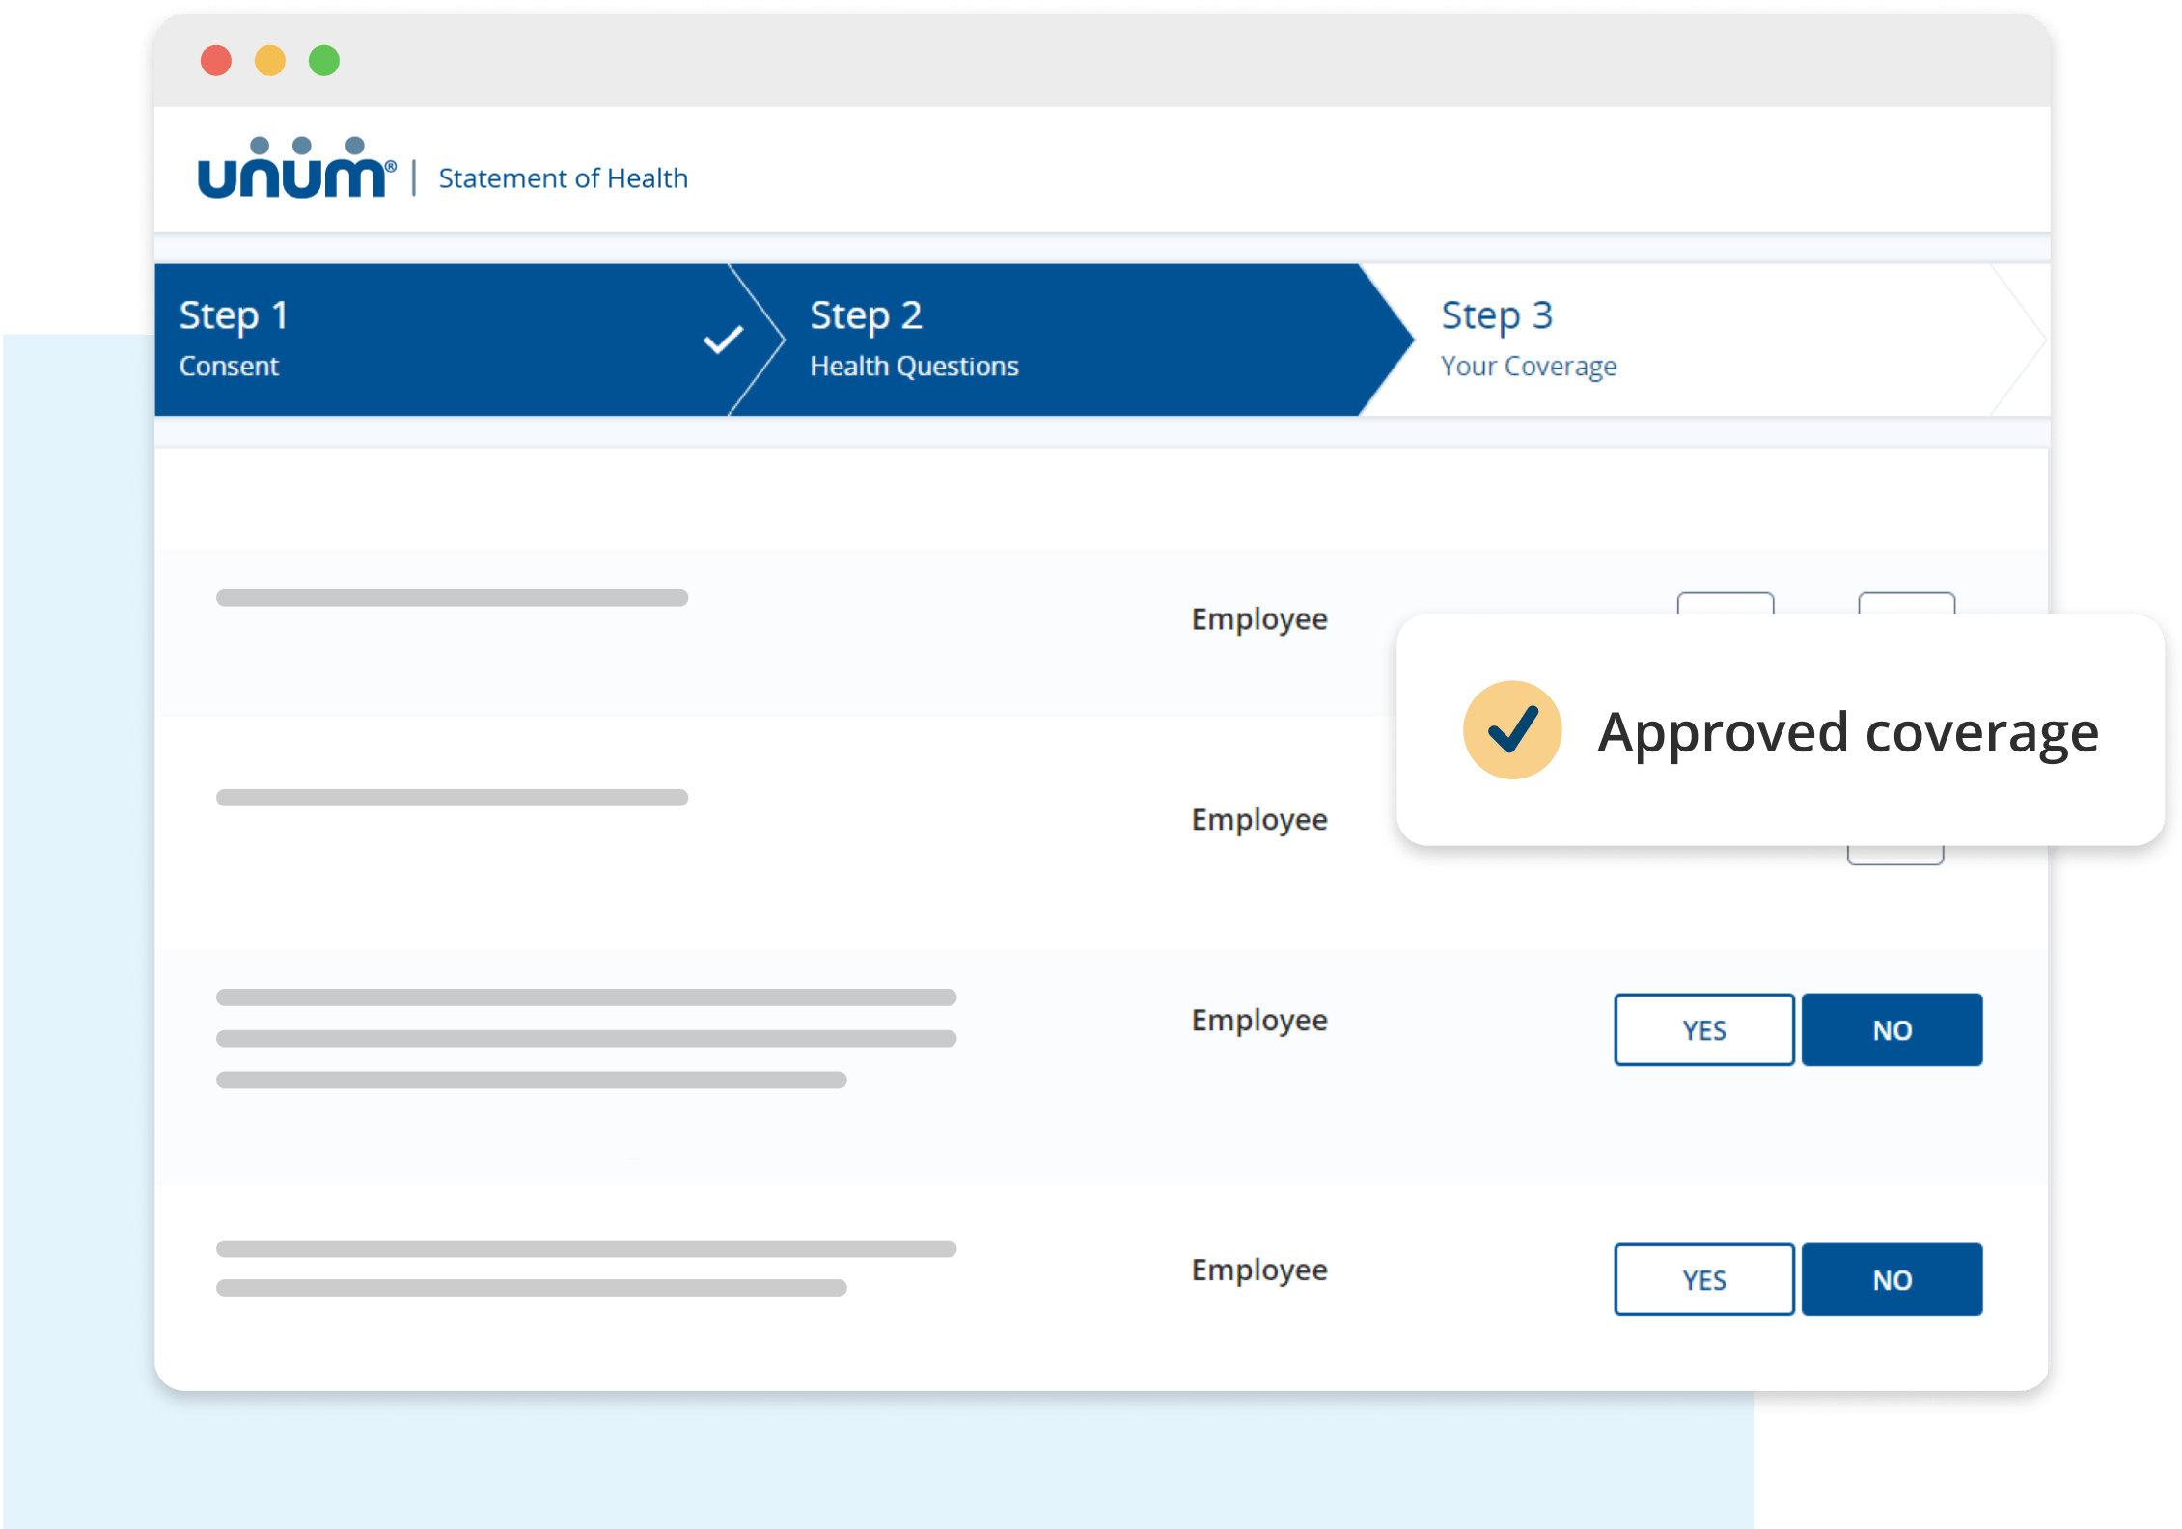Open the Statement of Health title link
Screen dimensions: 2182x1529
563,178
